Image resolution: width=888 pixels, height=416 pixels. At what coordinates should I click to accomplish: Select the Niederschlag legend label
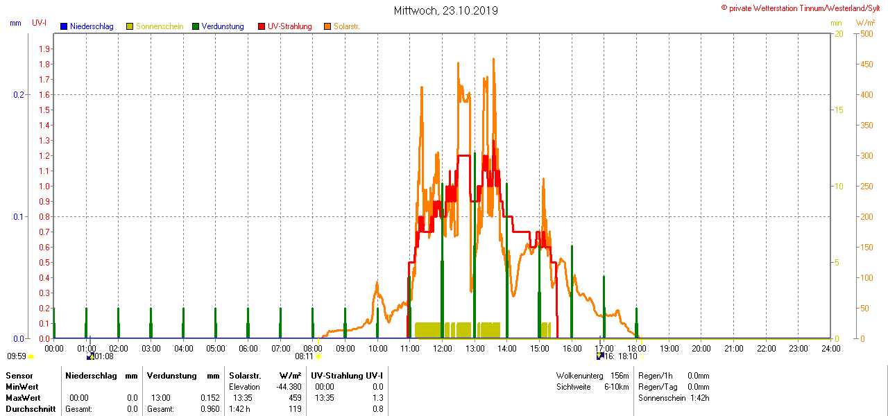point(92,26)
